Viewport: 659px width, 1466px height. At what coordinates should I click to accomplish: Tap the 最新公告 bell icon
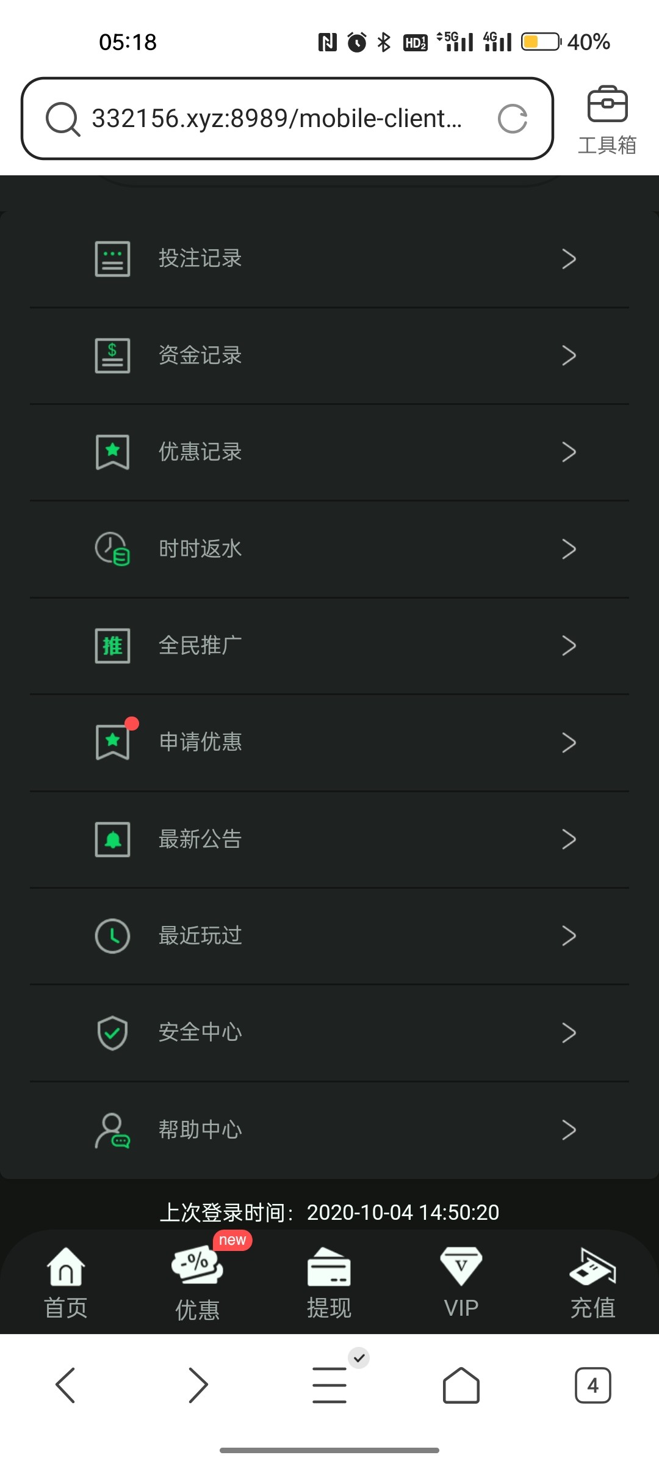[x=112, y=839]
